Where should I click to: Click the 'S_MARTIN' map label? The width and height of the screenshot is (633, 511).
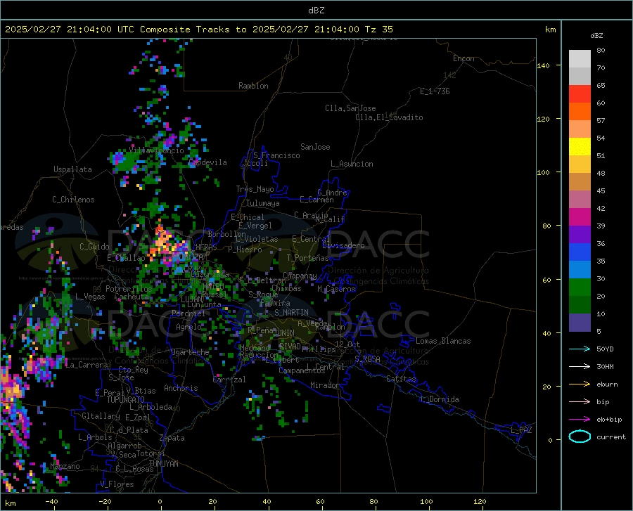[291, 313]
